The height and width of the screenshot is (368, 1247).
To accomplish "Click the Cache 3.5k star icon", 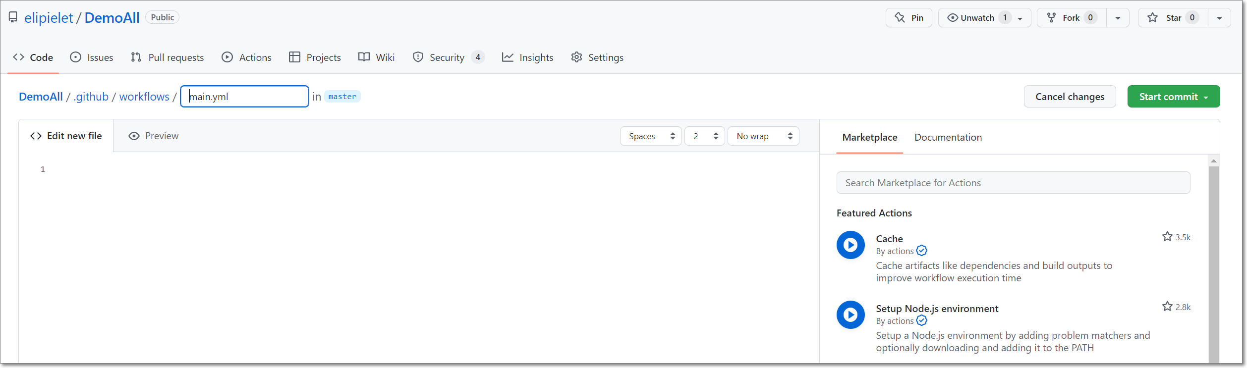I will tap(1167, 237).
